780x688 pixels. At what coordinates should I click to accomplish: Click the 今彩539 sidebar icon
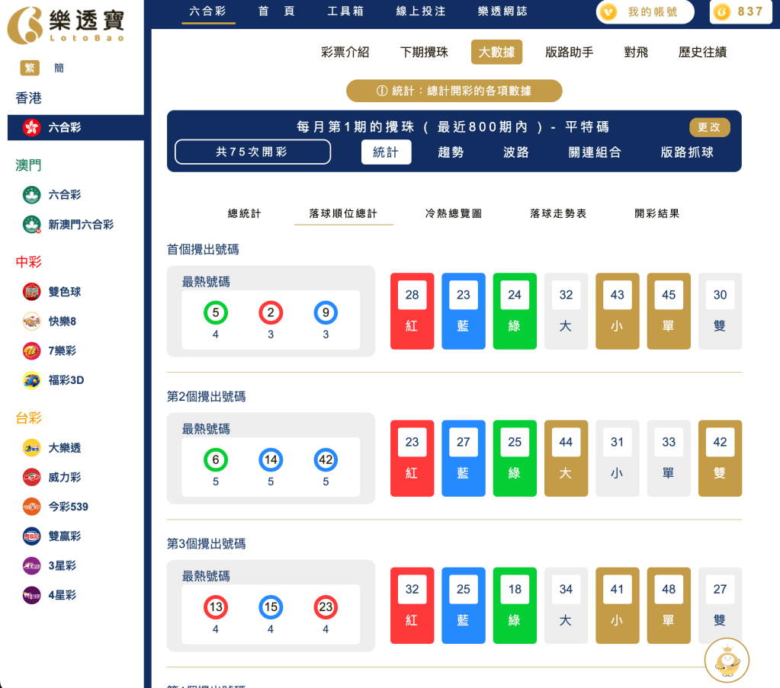tap(30, 507)
